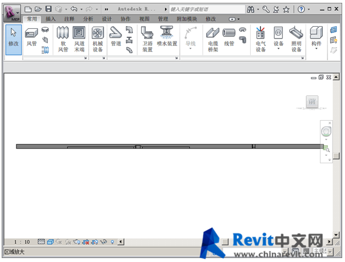Click the 前 (Front) ViewCube face
This screenshot has width=345, height=262.
312,102
